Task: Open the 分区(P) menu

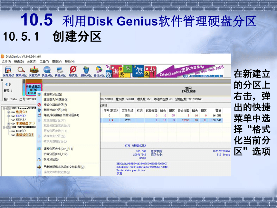Action: tap(32, 62)
